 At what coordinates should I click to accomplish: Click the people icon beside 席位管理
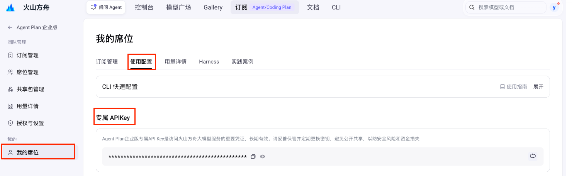(10, 72)
